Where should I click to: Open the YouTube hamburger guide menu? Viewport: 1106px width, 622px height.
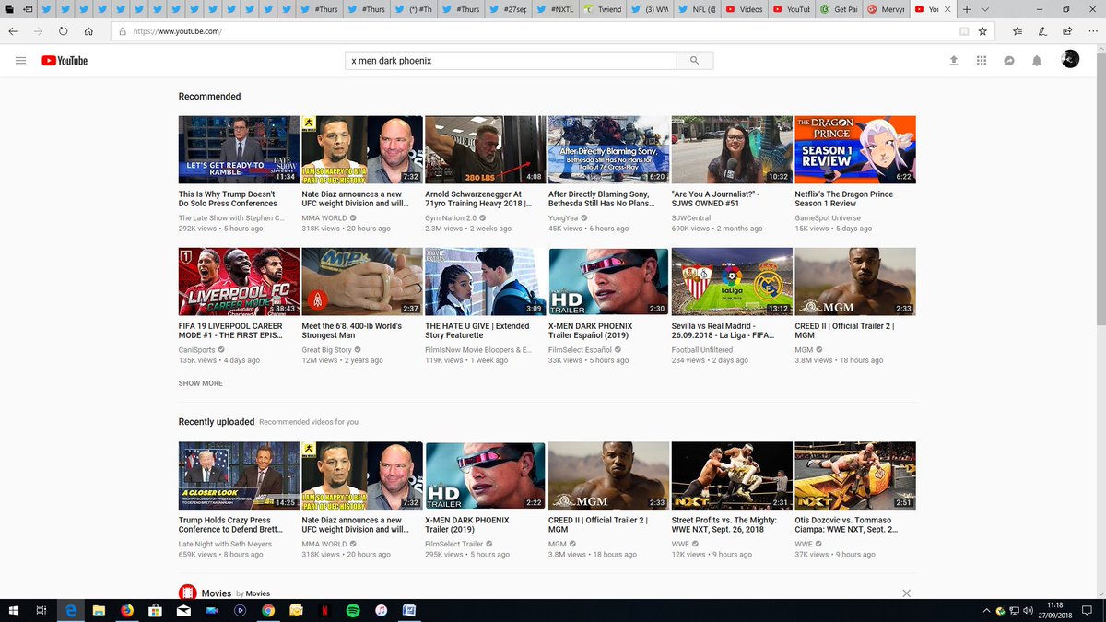[x=20, y=61]
